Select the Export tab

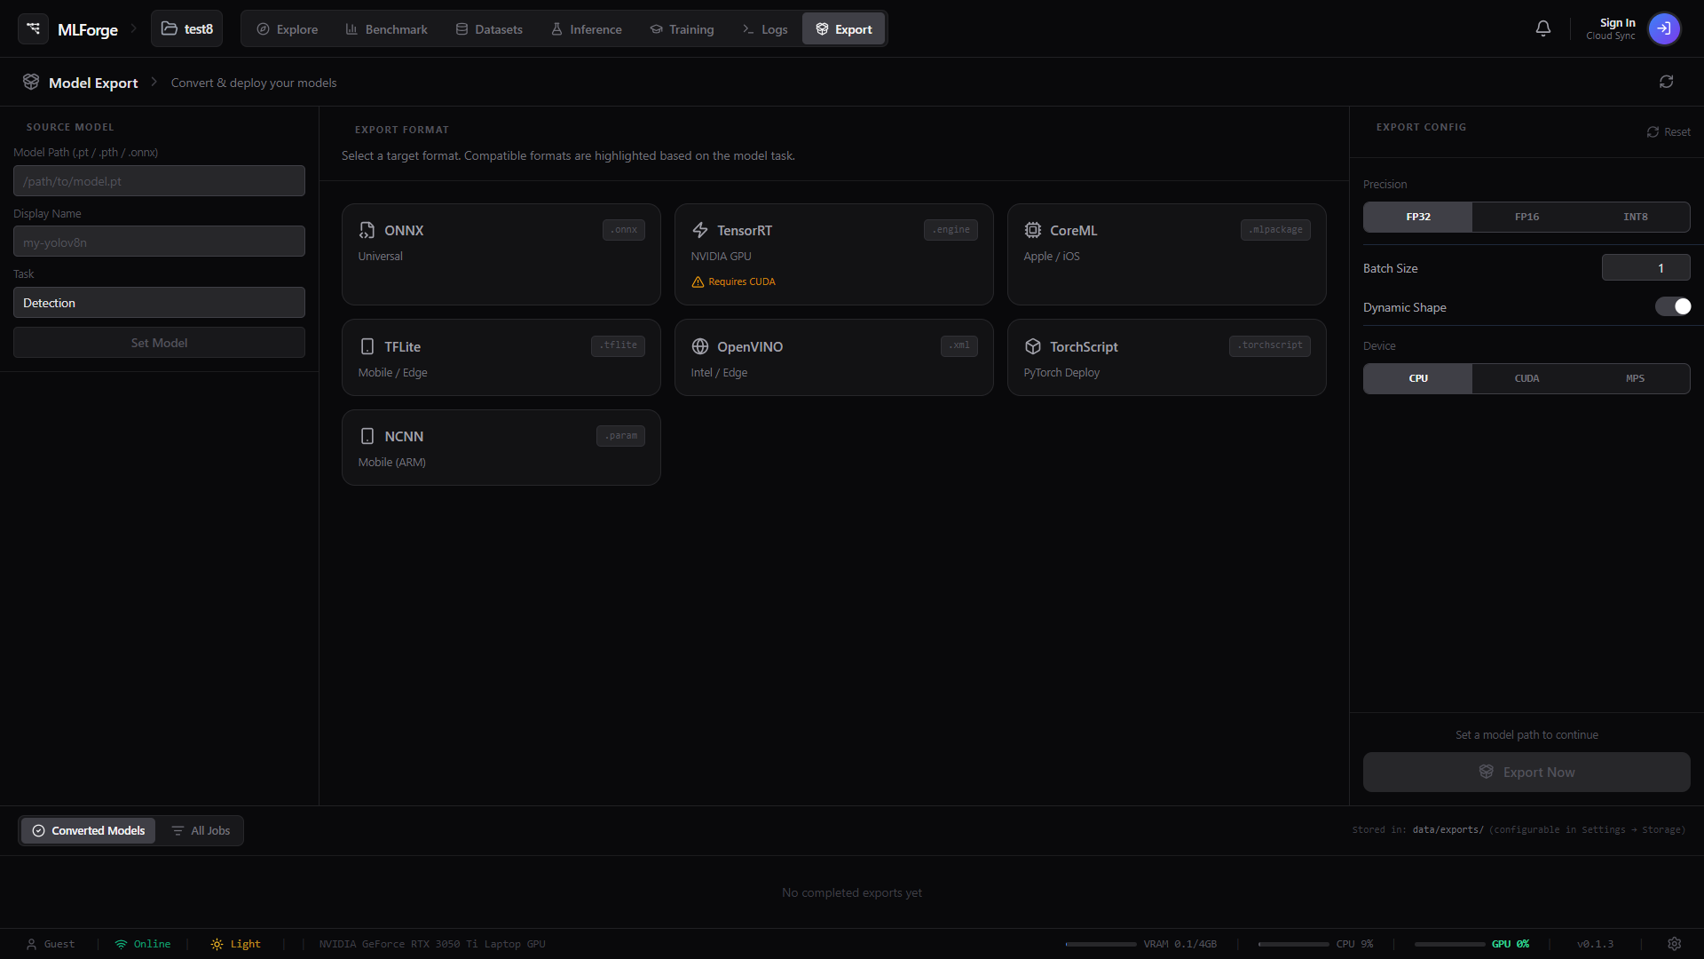point(843,29)
